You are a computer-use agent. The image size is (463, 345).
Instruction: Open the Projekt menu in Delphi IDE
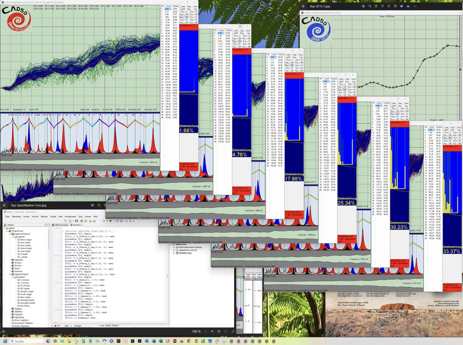[53, 216]
